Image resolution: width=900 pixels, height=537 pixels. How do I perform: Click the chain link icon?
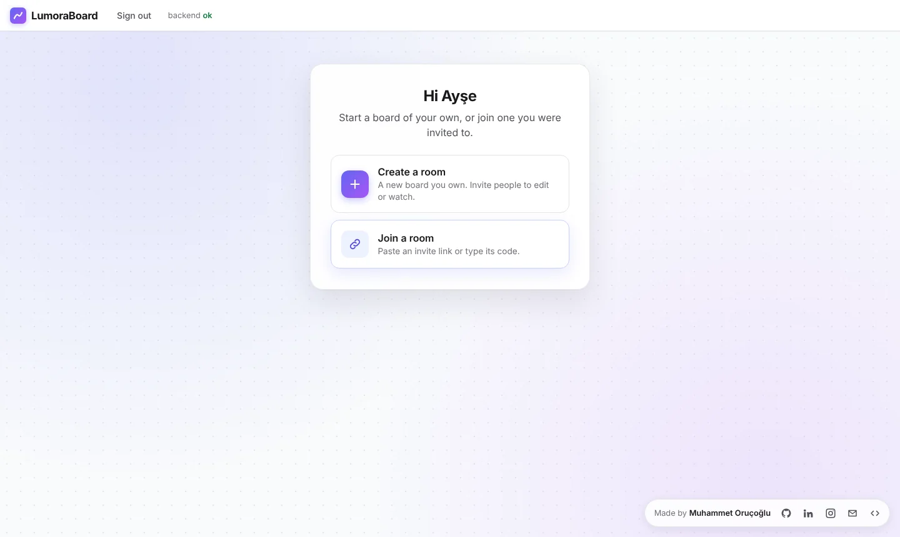355,244
